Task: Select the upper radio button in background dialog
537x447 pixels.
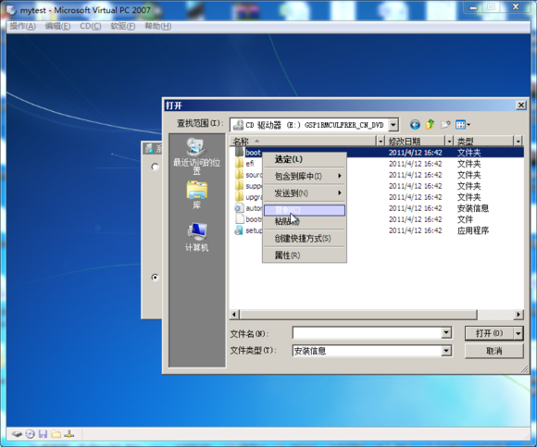Action: (155, 167)
